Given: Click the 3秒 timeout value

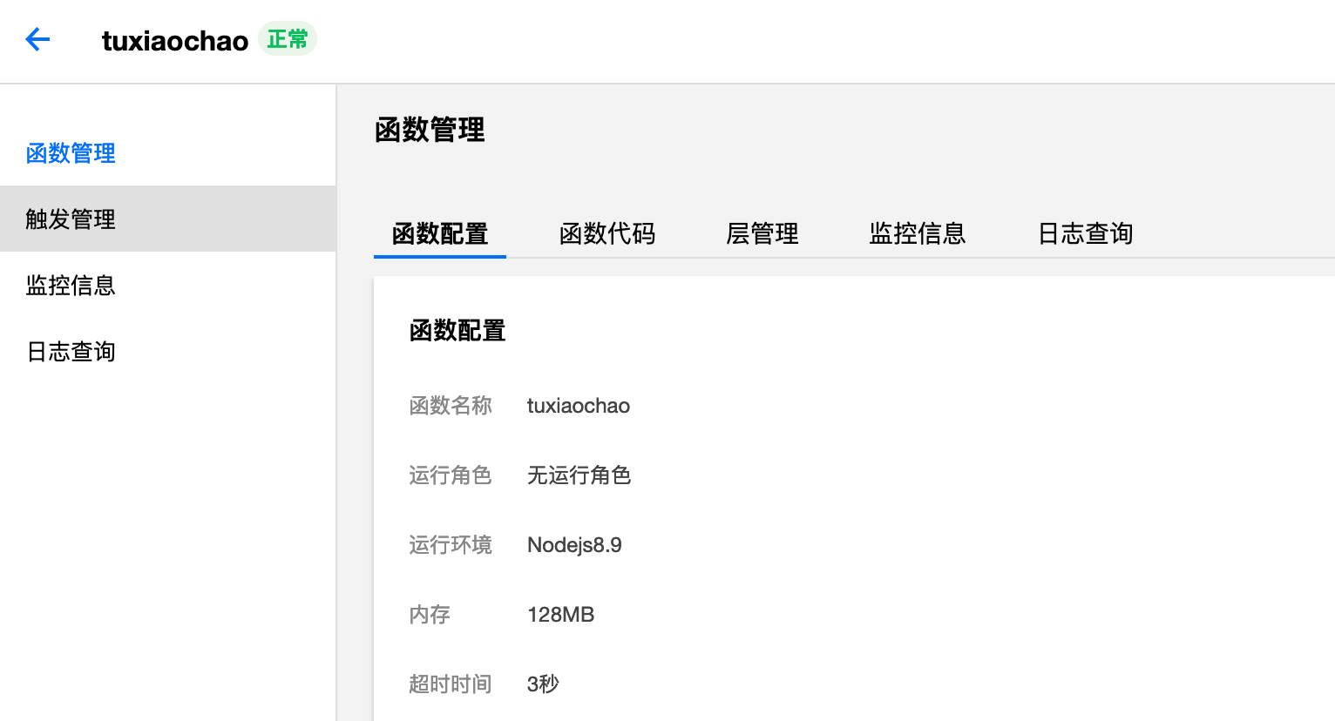Looking at the screenshot, I should pos(543,684).
